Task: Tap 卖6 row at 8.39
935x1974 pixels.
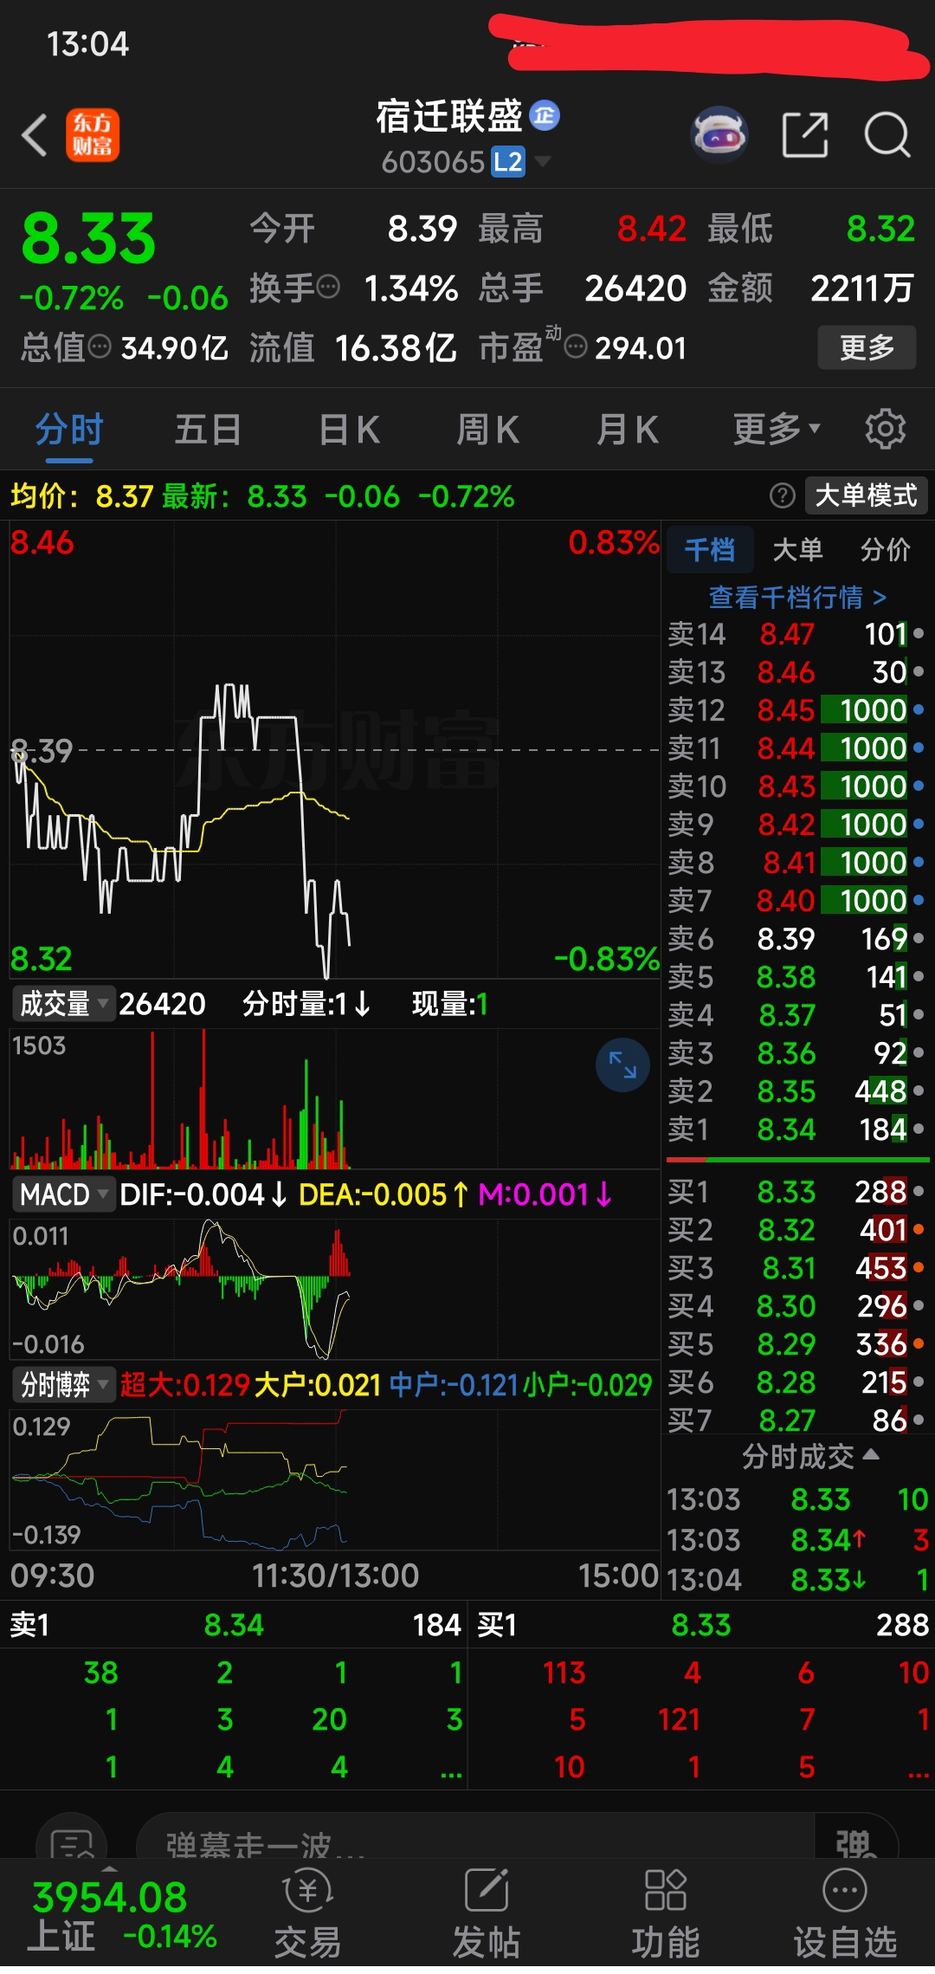Action: pos(796,938)
